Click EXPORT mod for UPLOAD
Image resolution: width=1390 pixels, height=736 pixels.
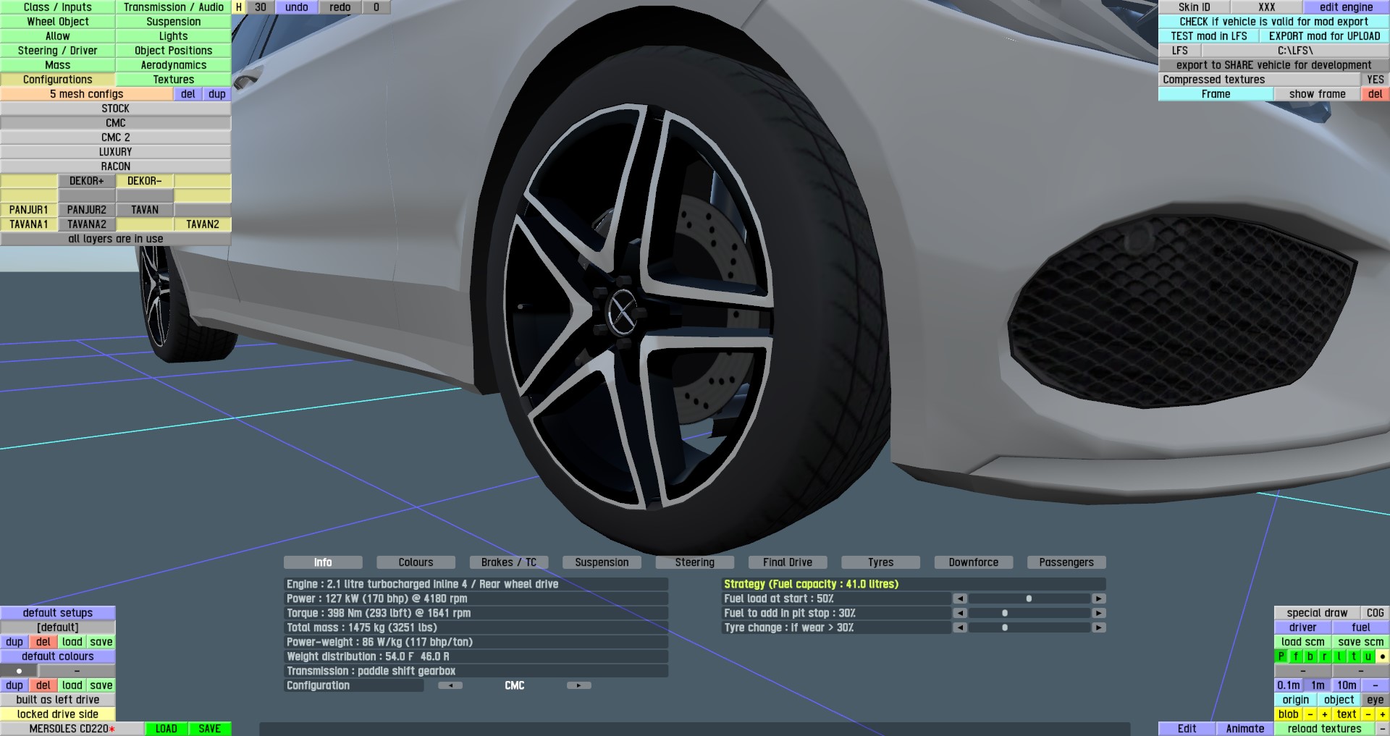point(1324,36)
